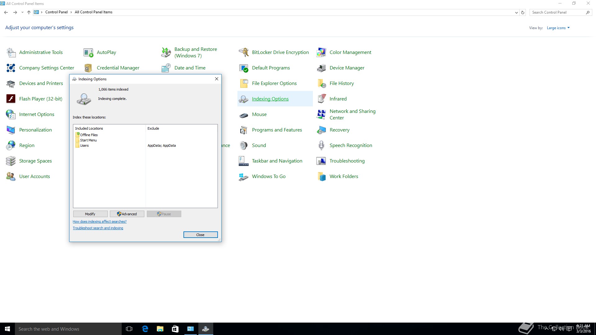
Task: Click the Speech Recognition microphone icon
Action: (x=321, y=145)
